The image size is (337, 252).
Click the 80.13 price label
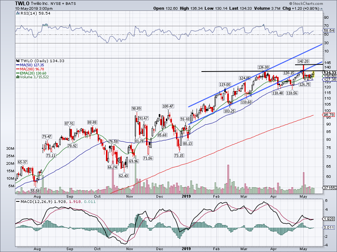tap(188, 143)
